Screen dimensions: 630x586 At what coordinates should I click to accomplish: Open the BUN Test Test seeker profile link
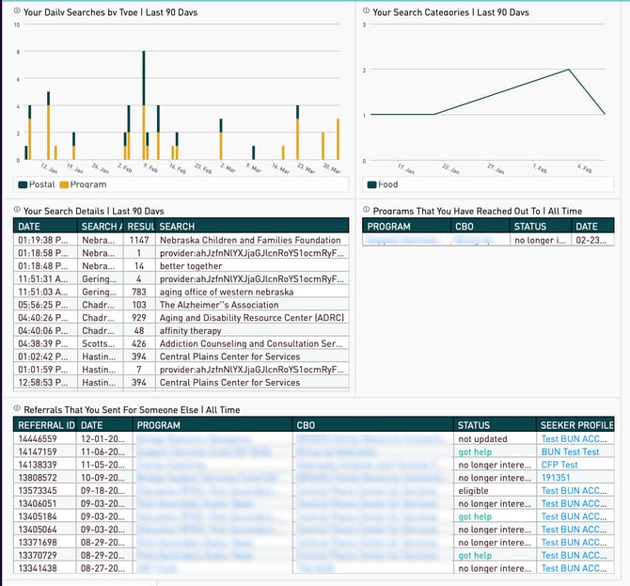point(570,451)
